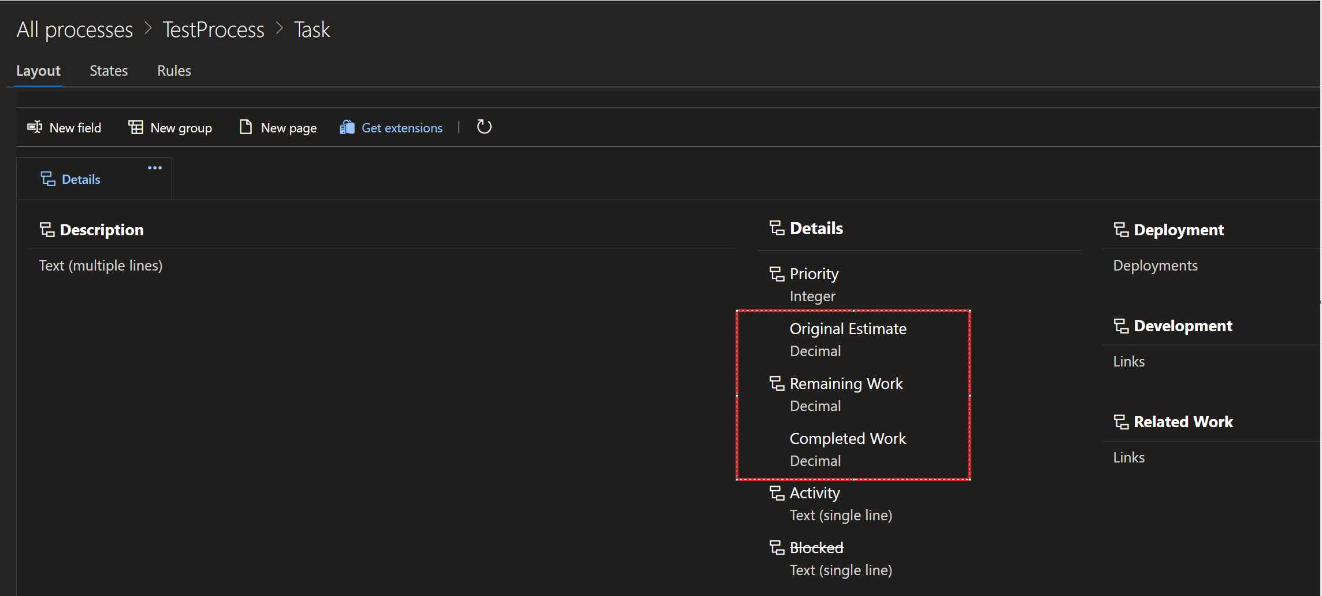
Task: Switch to the States tab
Action: coord(109,70)
